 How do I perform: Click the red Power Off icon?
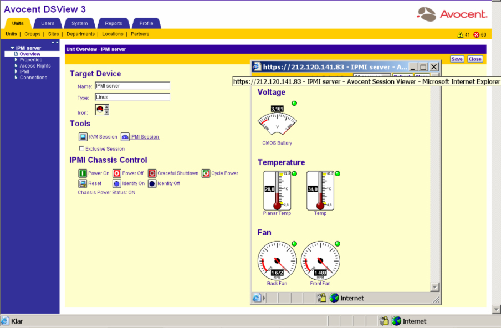(116, 173)
